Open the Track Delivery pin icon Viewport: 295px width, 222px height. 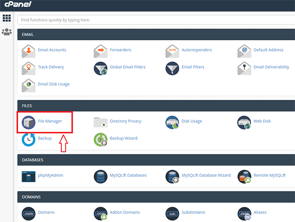coord(29,68)
